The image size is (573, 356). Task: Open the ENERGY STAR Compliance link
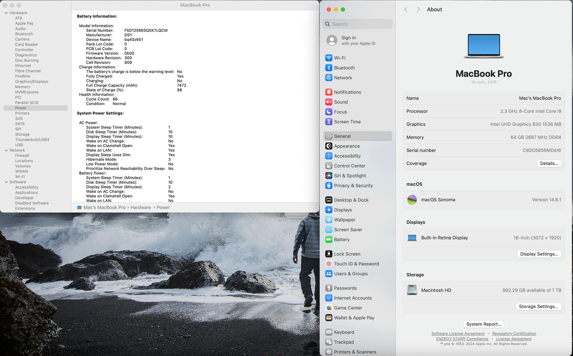[462, 339]
